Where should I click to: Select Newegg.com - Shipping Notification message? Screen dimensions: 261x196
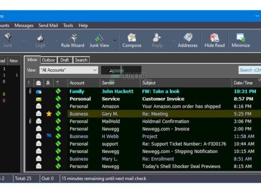tap(180, 151)
